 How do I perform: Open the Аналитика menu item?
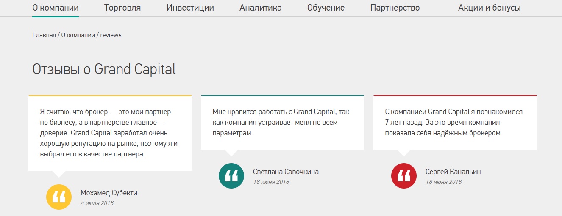(260, 8)
